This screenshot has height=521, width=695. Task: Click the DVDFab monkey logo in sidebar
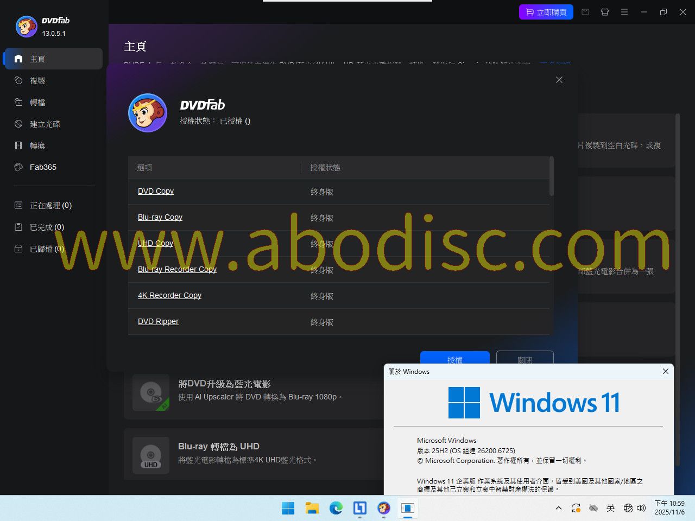[26, 26]
